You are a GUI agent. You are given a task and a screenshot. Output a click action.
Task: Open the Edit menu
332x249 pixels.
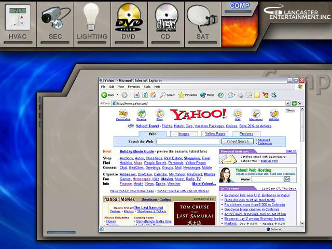coord(112,87)
